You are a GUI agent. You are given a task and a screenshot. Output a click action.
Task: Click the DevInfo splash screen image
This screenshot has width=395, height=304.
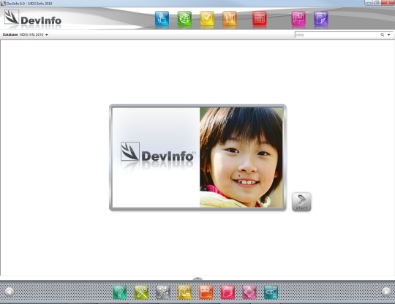tap(197, 157)
